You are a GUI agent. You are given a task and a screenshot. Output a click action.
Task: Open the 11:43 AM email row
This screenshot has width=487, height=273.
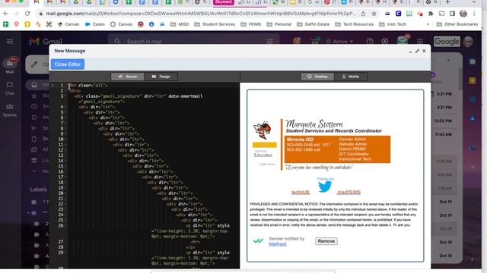pyautogui.click(x=443, y=135)
